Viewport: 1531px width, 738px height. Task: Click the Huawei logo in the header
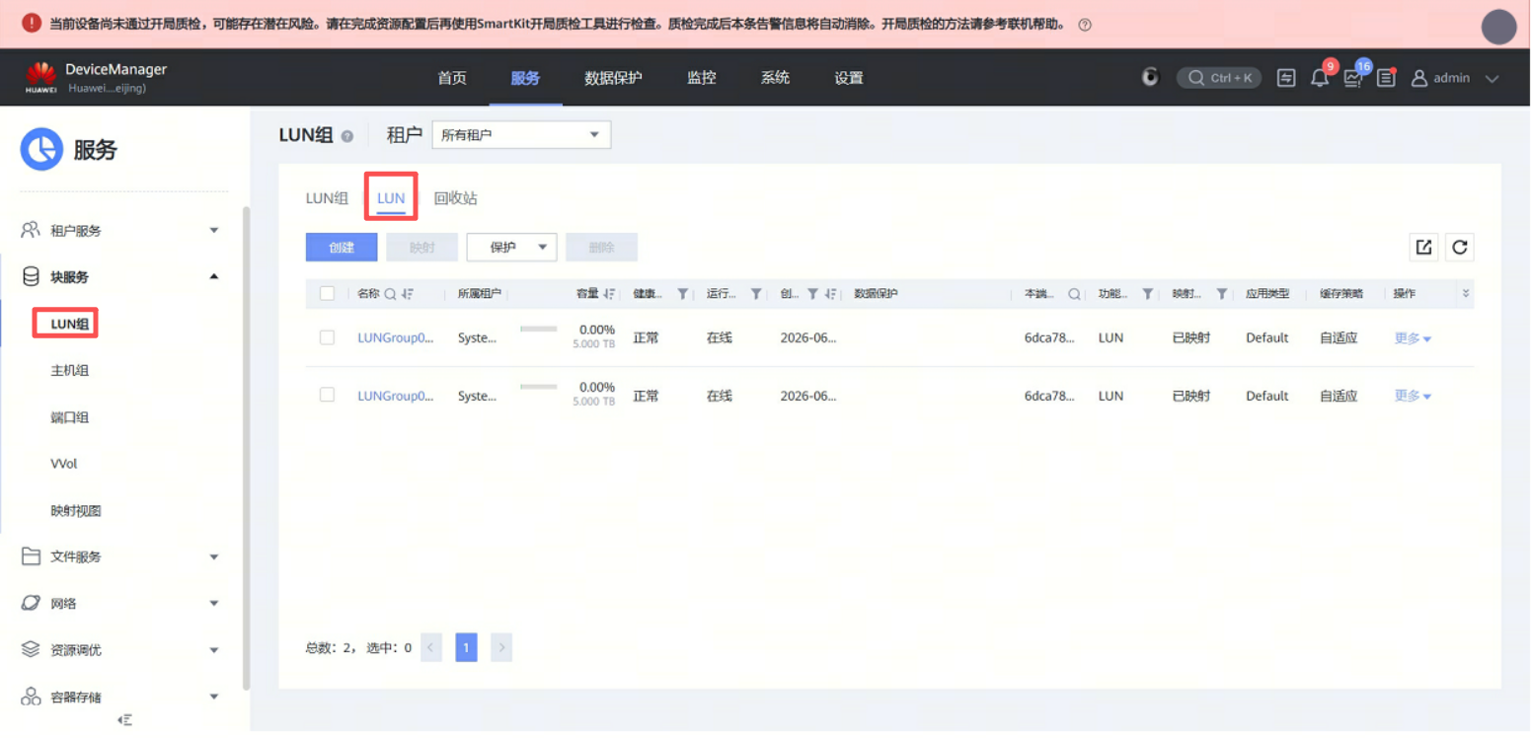(40, 77)
